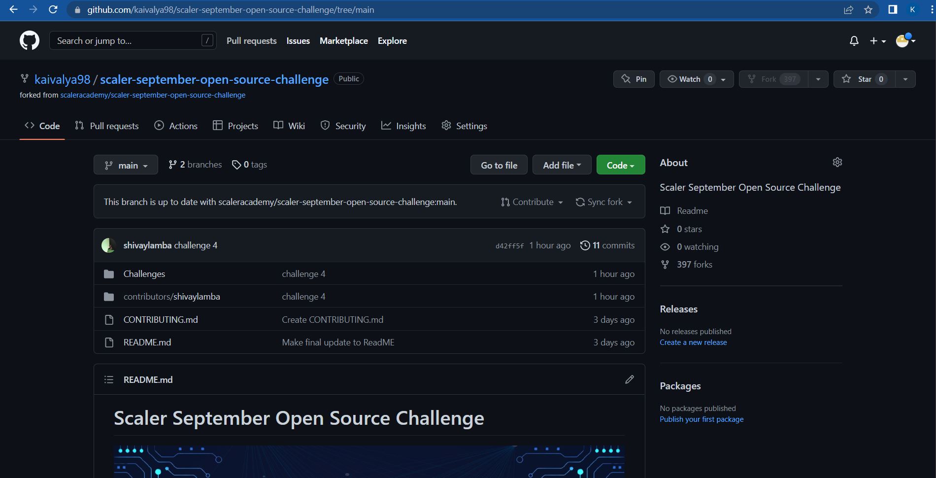936x478 pixels.
Task: Select the repository Pull requests tab
Action: click(x=107, y=126)
